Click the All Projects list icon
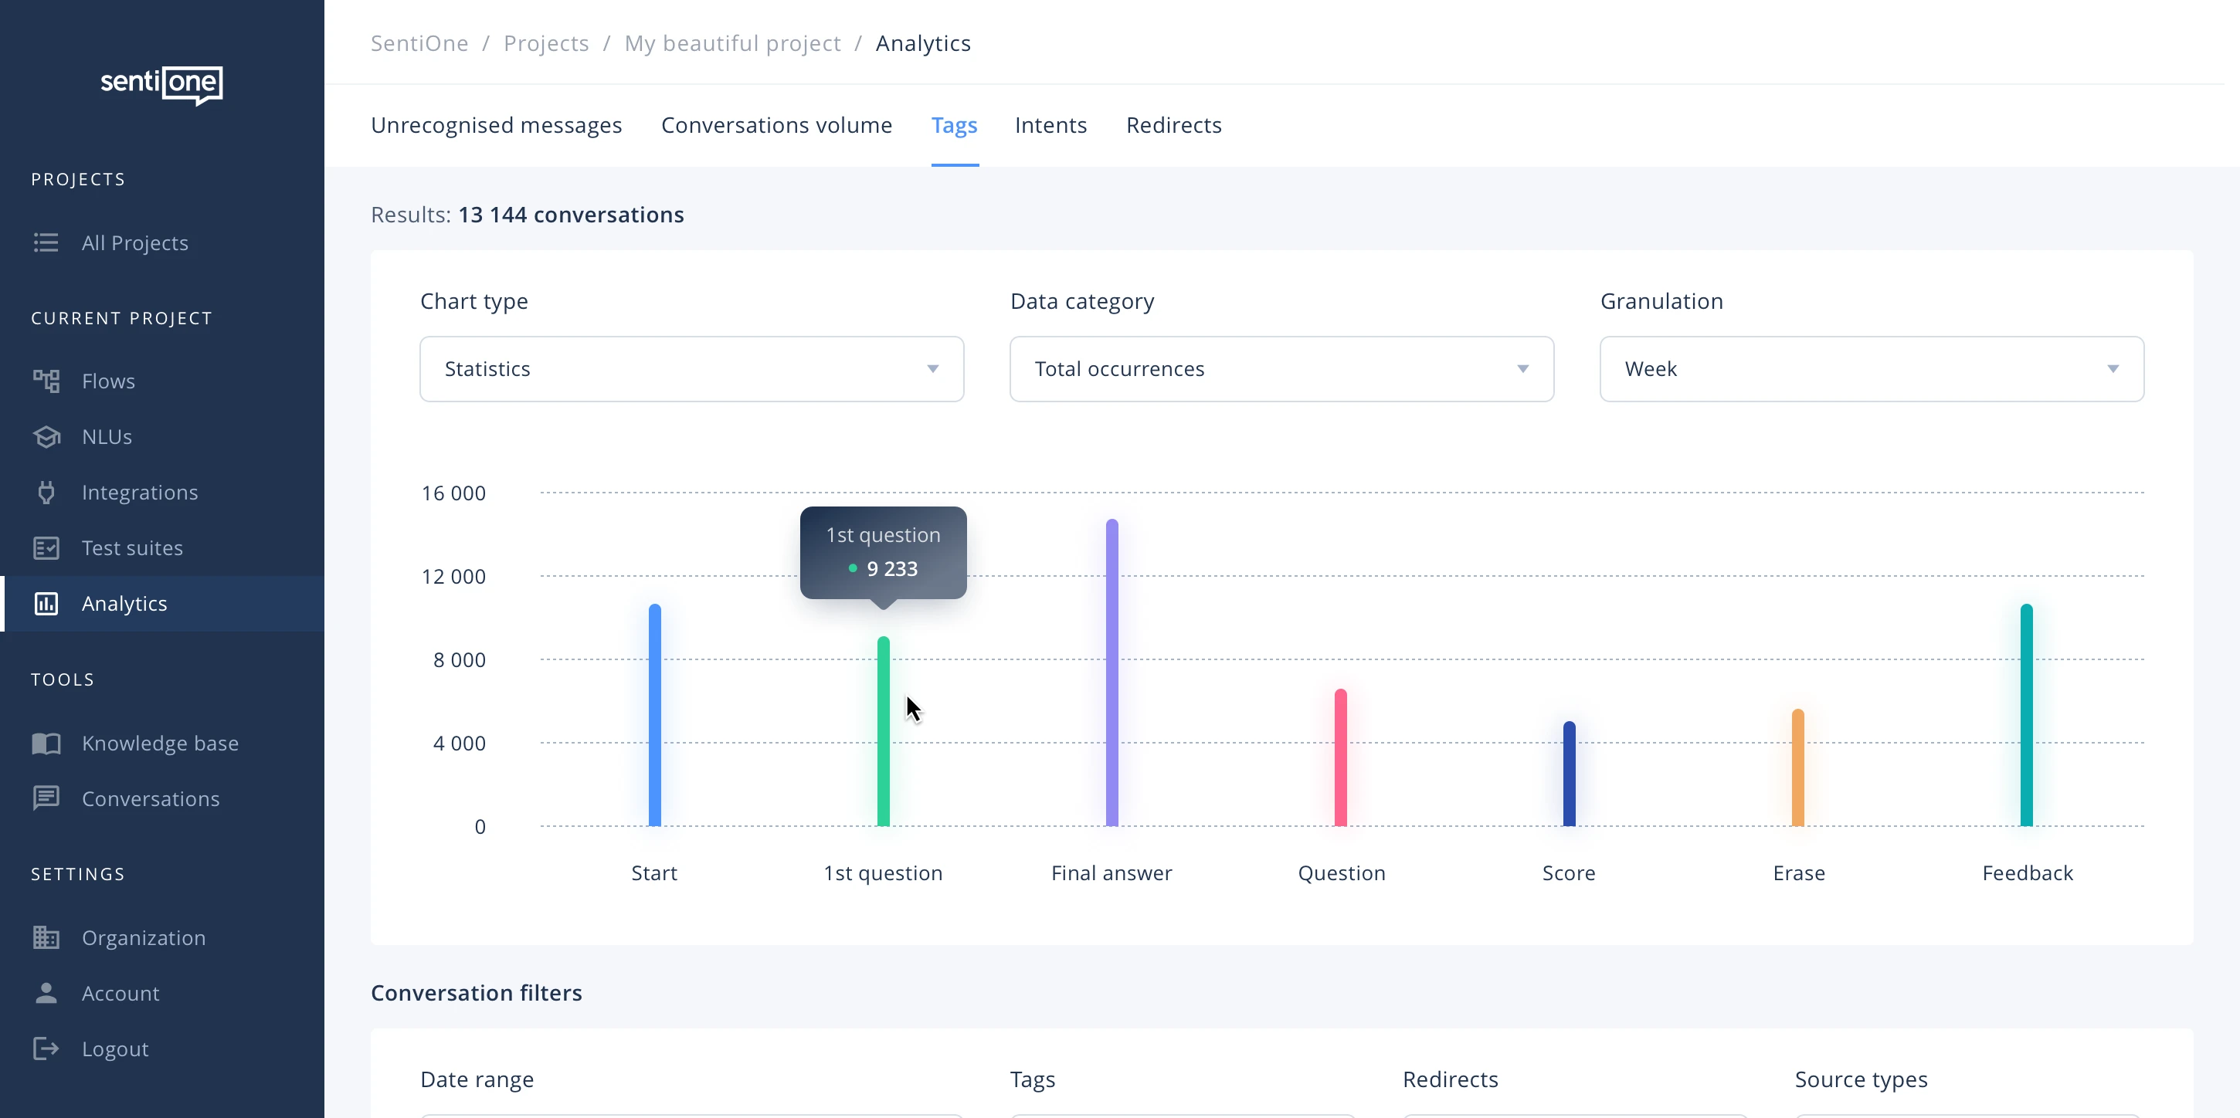This screenshot has height=1118, width=2240. coord(46,242)
